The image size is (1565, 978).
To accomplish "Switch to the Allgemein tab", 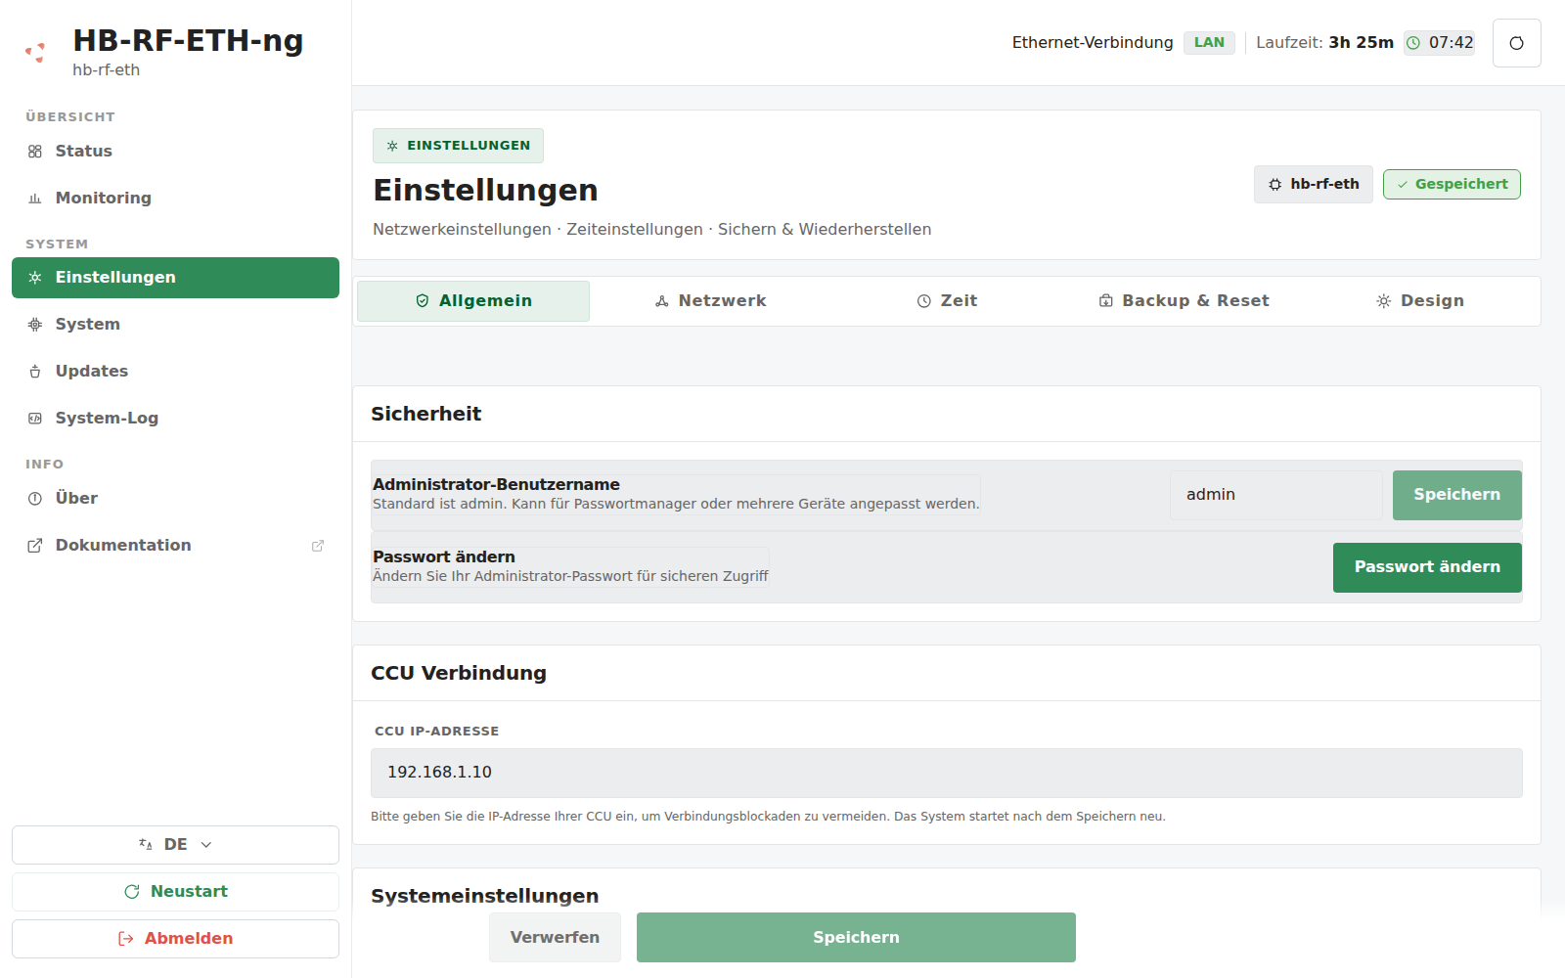I will (473, 301).
